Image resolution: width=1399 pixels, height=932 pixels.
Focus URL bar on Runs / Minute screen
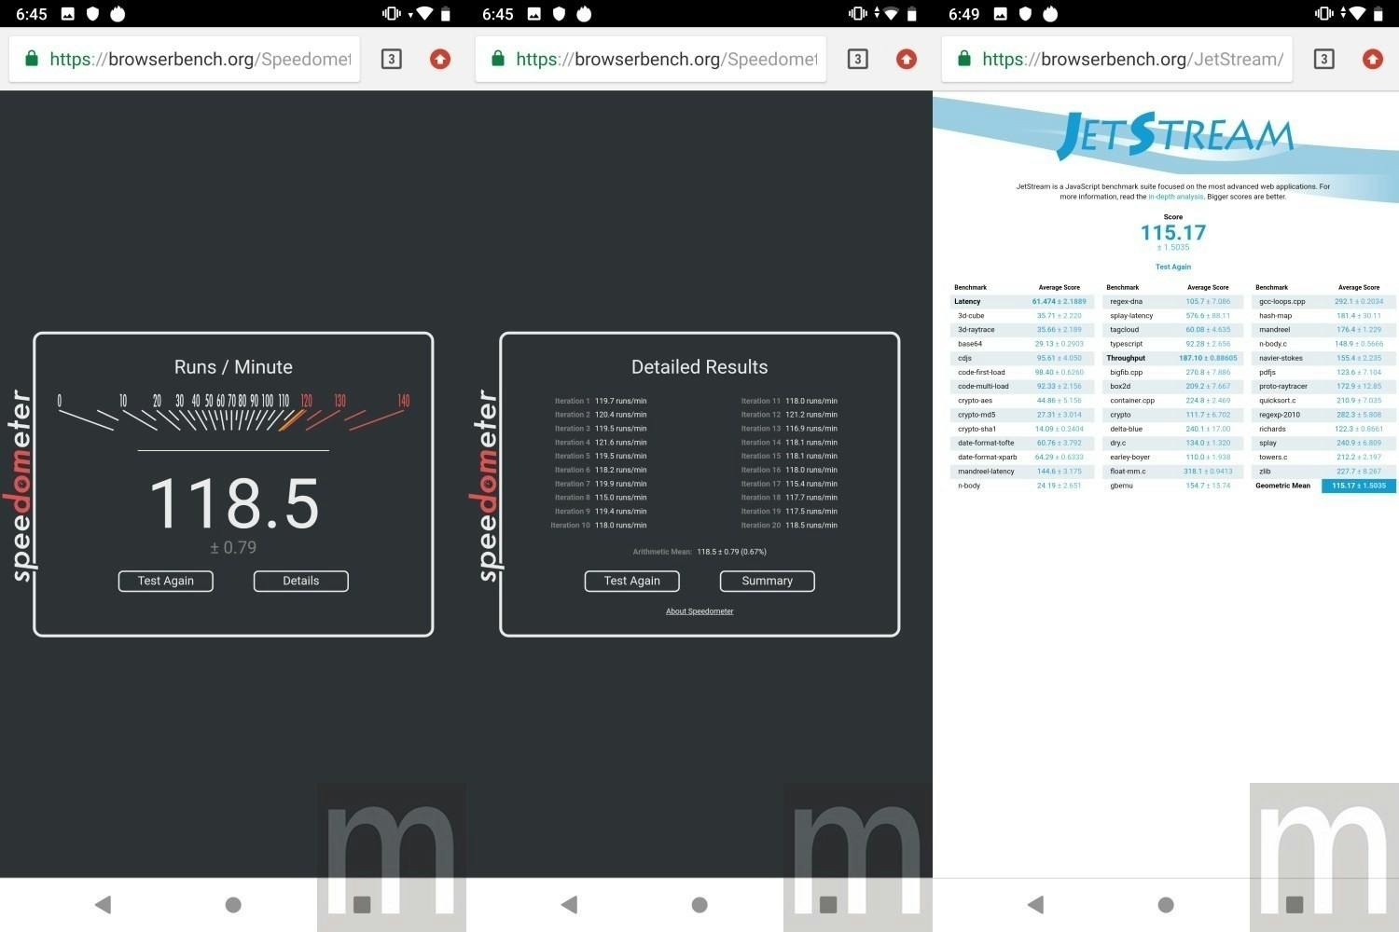point(185,59)
